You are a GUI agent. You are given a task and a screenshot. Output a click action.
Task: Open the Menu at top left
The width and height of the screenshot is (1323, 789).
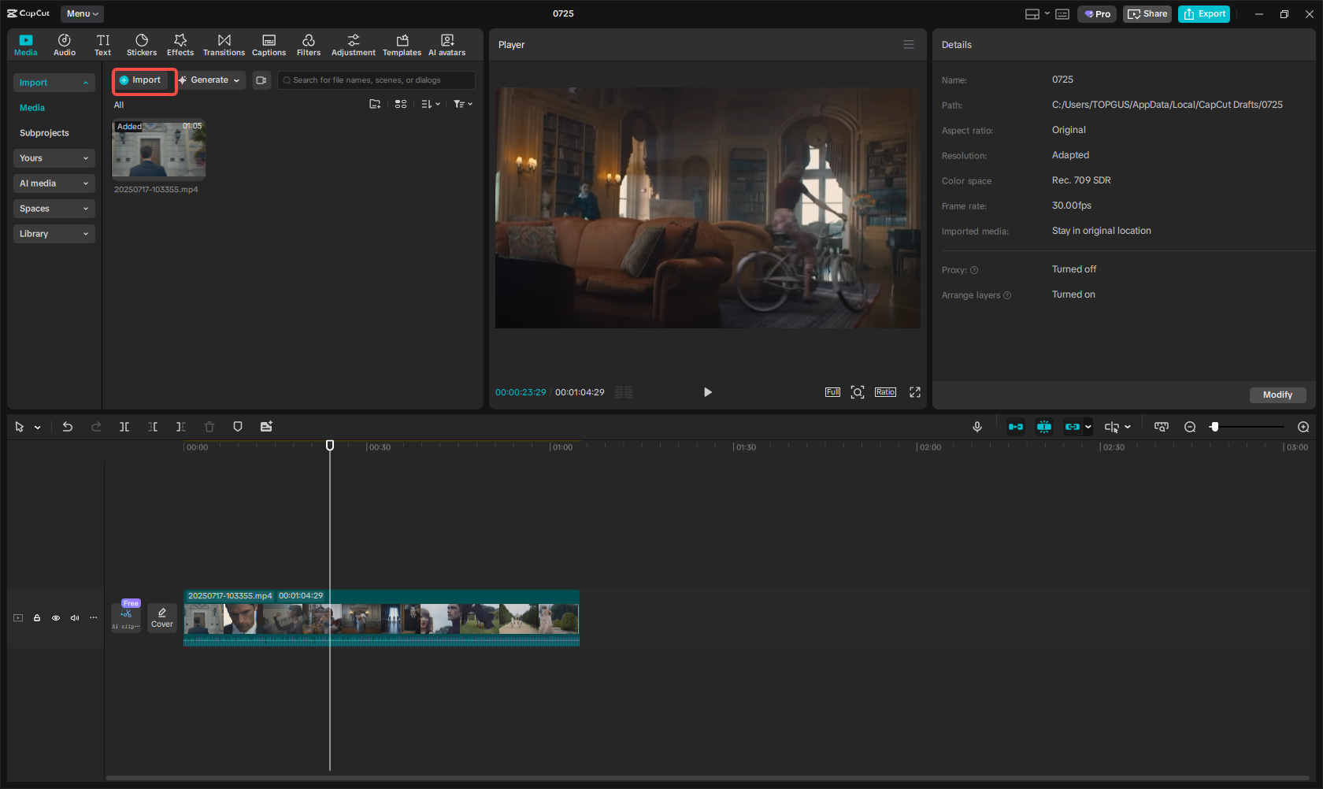[x=82, y=13]
